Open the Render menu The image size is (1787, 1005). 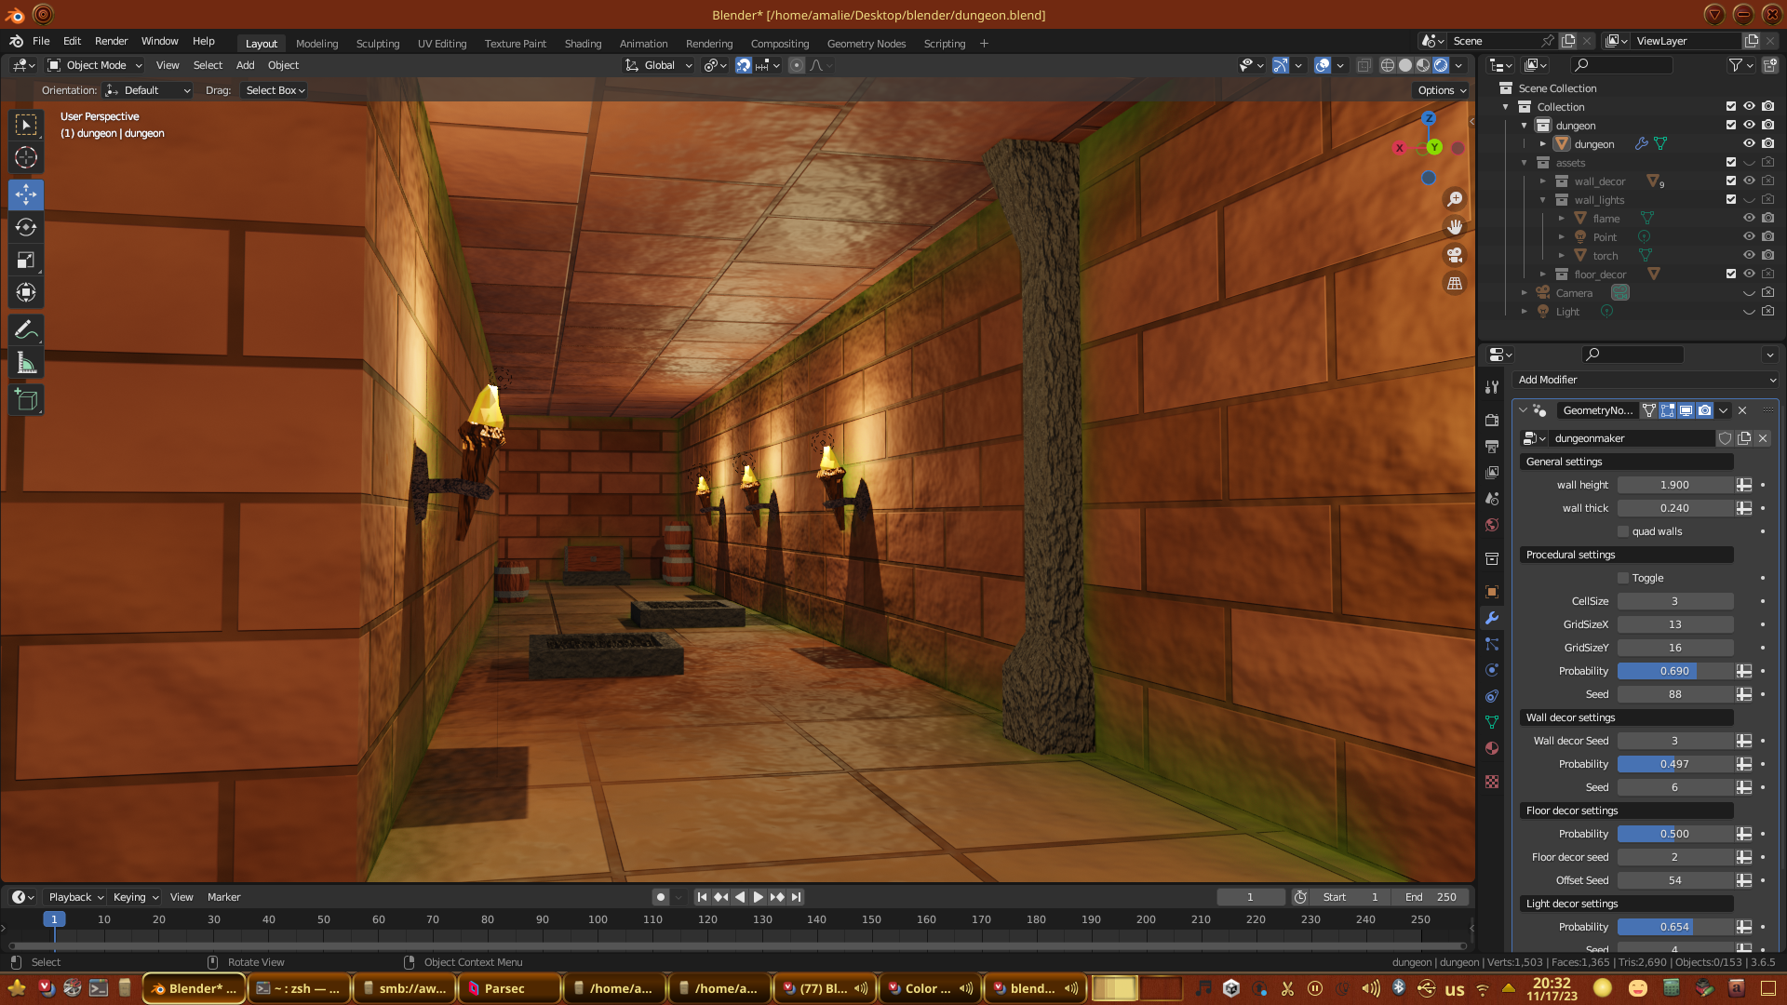point(111,41)
